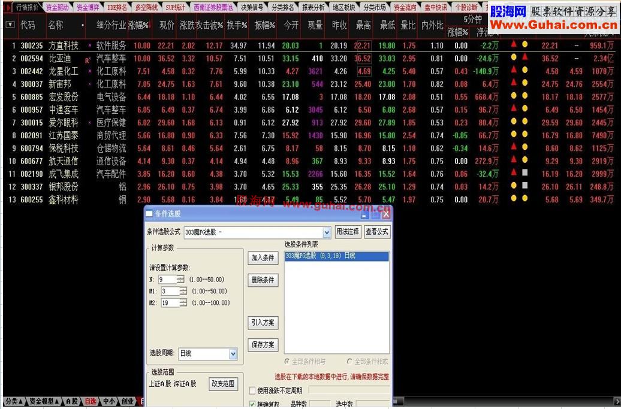Click red triangle signal in 龙星化工 row
This screenshot has width=621, height=409.
point(514,69)
